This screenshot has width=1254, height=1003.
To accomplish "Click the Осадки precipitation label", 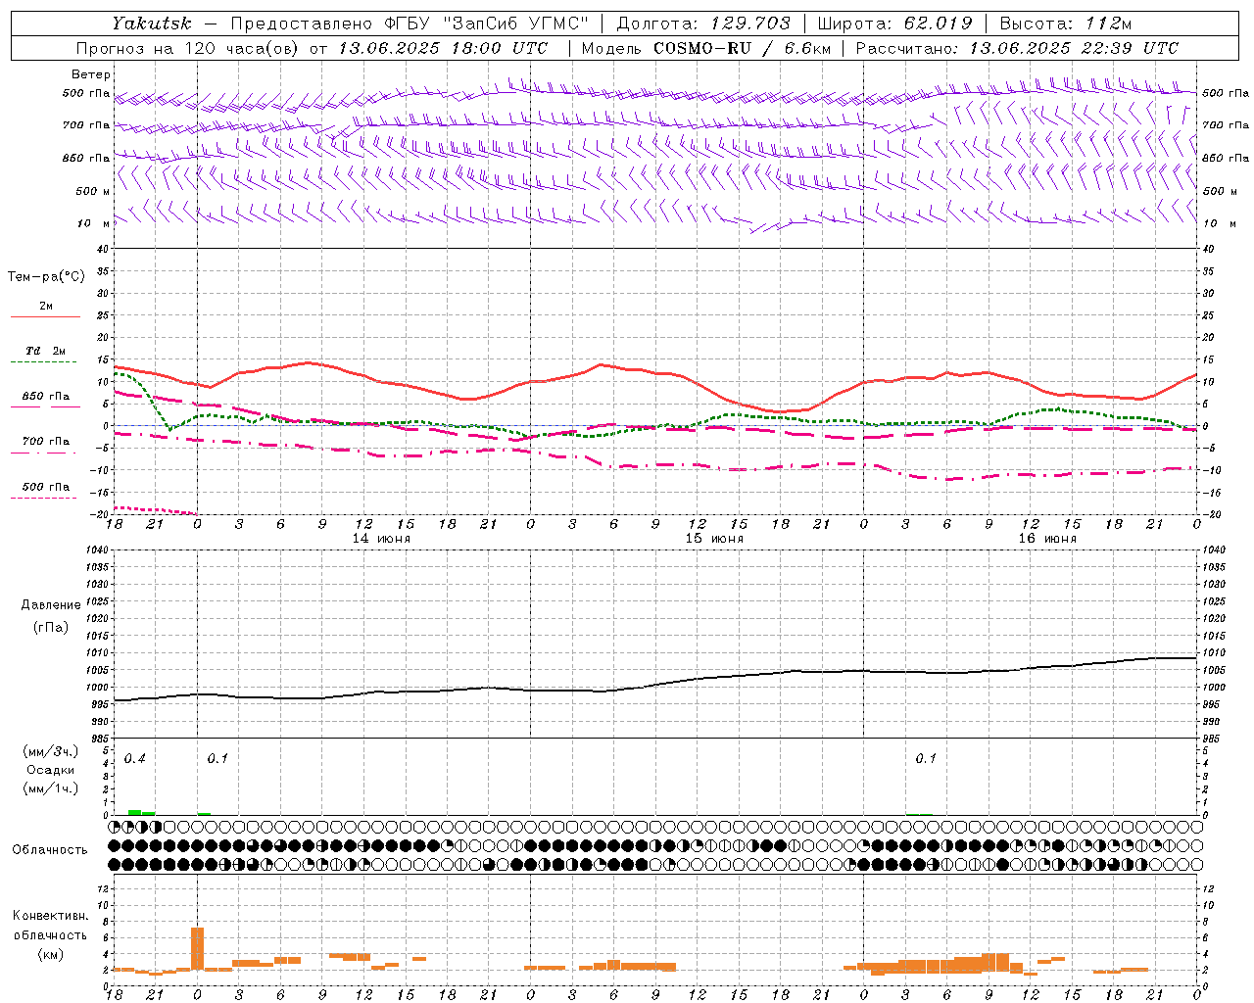I will (51, 770).
